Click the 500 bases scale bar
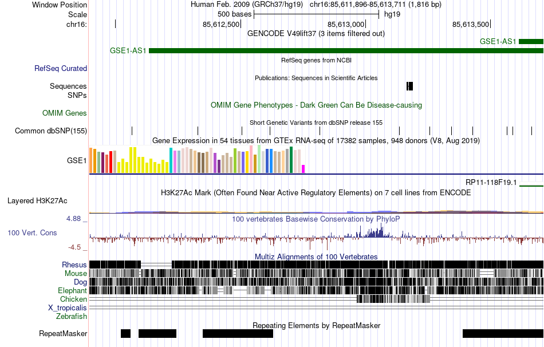The width and height of the screenshot is (544, 347). (x=317, y=14)
